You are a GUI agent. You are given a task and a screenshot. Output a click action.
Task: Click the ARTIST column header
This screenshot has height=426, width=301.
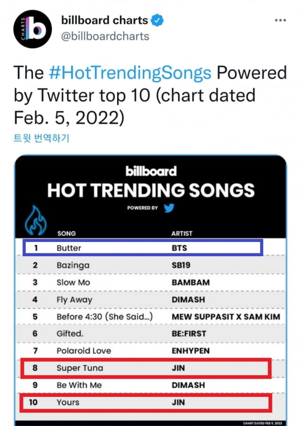point(182,234)
